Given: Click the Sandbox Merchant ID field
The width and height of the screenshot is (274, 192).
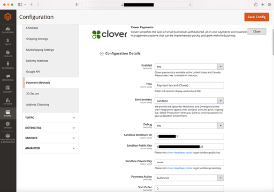Looking at the screenshot, I should tap(189, 137).
